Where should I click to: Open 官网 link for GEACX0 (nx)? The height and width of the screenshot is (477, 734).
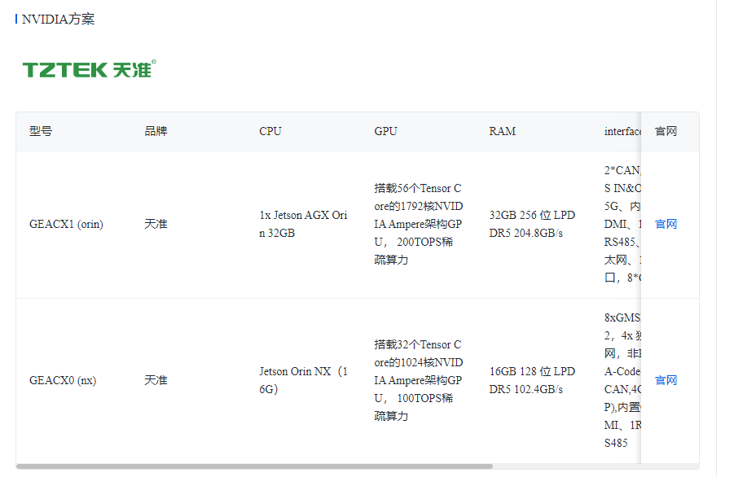(x=666, y=380)
